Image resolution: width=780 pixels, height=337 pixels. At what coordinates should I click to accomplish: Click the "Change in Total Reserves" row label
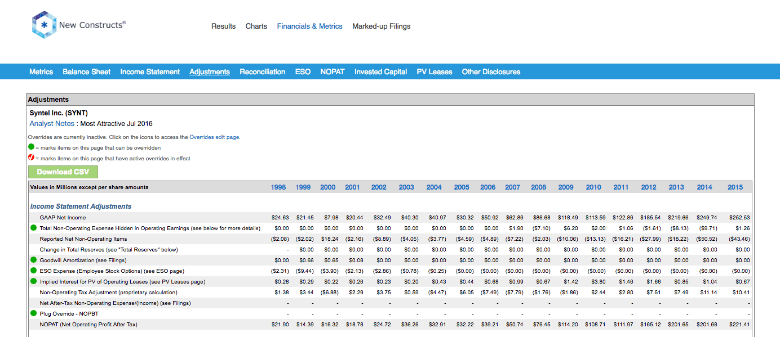click(109, 250)
